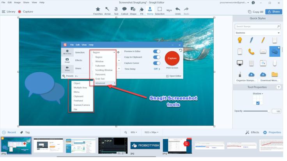Screen dimensions: 287x161
Task: Choose the computer monitor stamp
Action: pyautogui.click(x=240, y=63)
